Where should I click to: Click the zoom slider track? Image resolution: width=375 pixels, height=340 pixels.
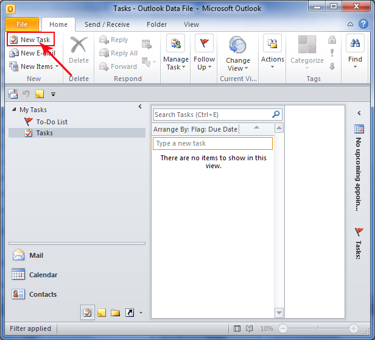tap(318, 328)
